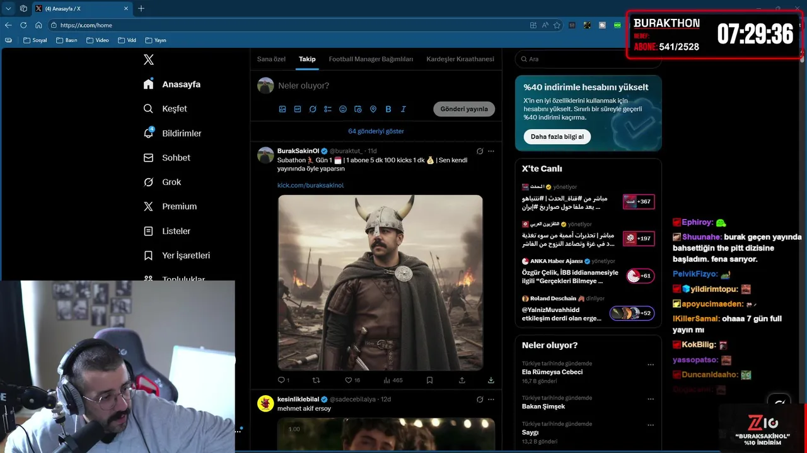Click Daha fazla bilgi al button
Screen dimensions: 807x453
(557, 137)
